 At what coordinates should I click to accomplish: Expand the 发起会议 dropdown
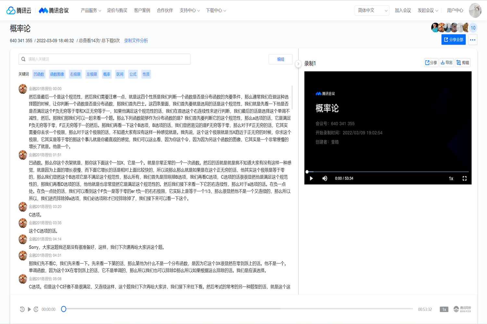click(x=428, y=10)
